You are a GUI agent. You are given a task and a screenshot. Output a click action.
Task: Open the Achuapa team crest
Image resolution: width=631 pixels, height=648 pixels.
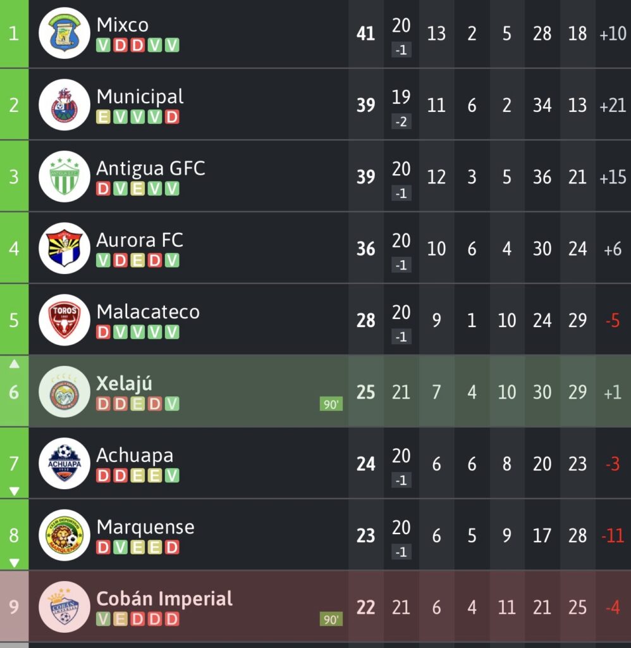[x=64, y=463]
